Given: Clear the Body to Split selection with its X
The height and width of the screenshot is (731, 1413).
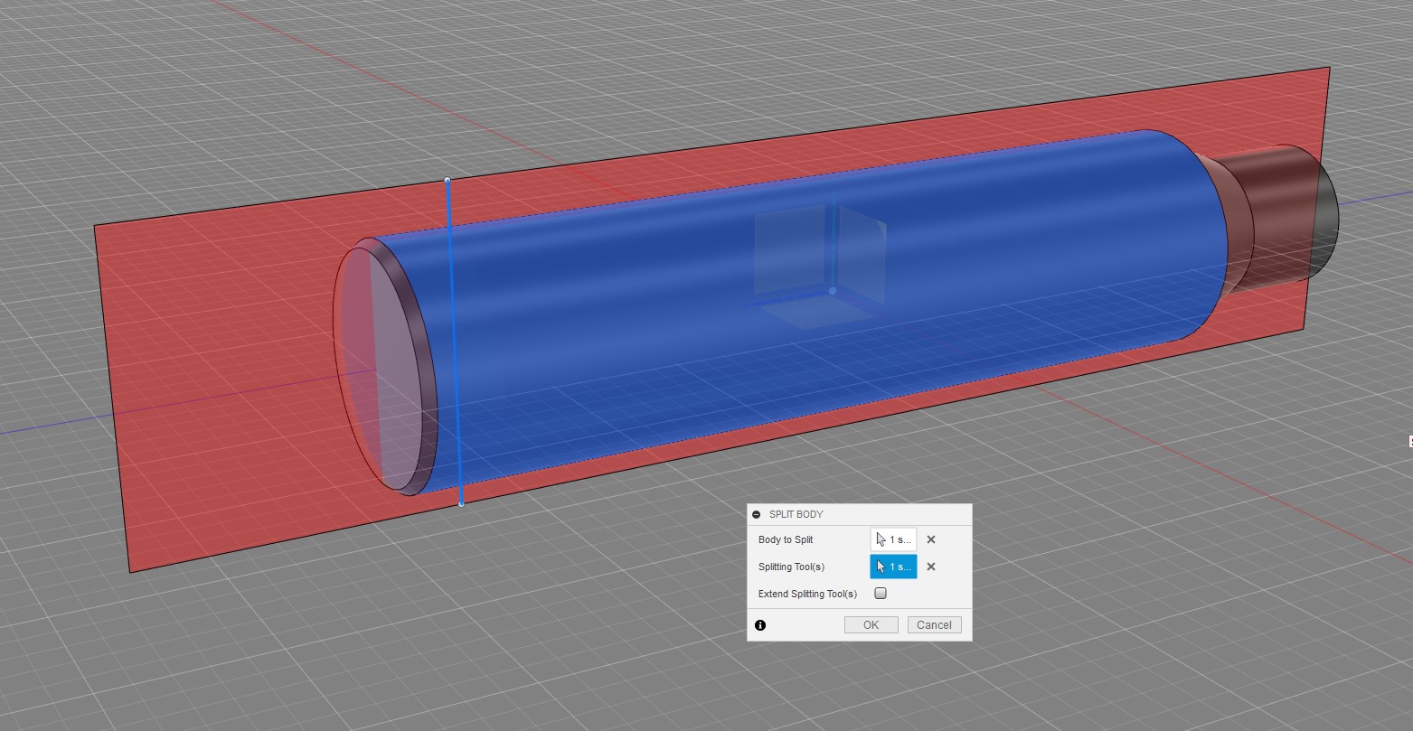Looking at the screenshot, I should click(931, 539).
